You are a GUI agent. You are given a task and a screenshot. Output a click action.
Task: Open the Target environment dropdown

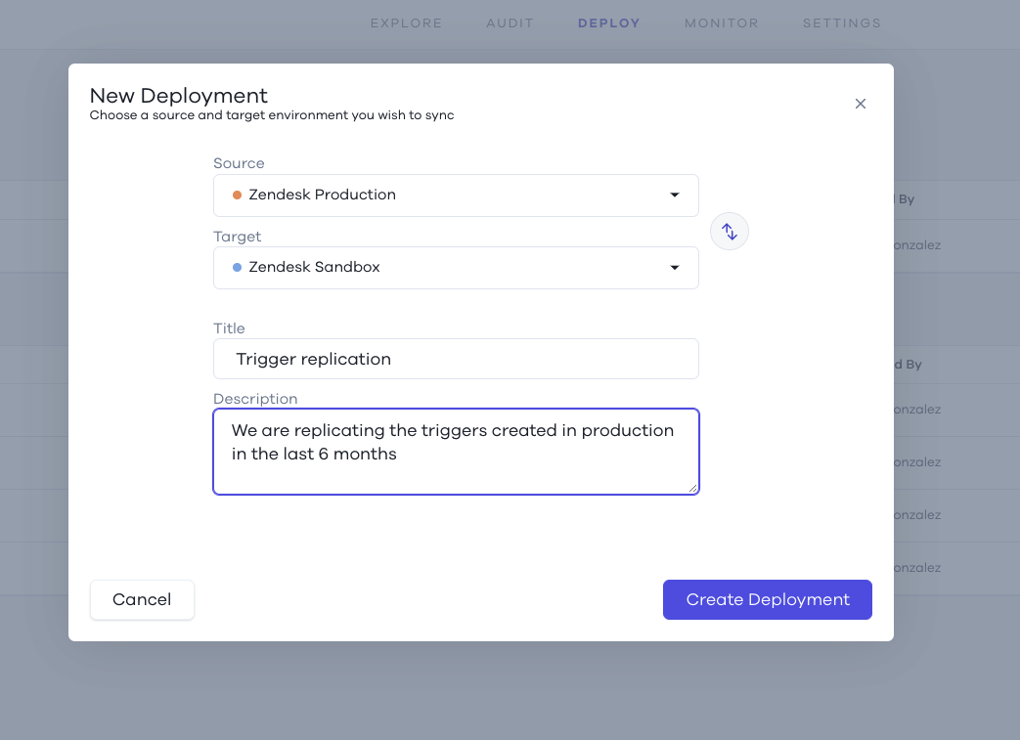456,267
